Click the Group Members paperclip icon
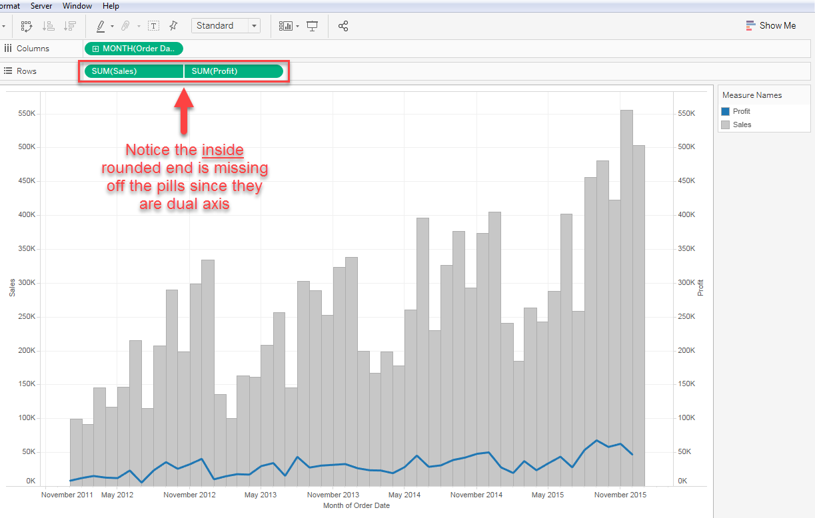815x518 pixels. tap(127, 26)
